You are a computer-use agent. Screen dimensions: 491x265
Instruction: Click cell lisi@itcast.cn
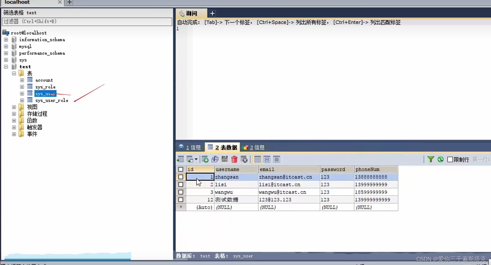point(289,184)
